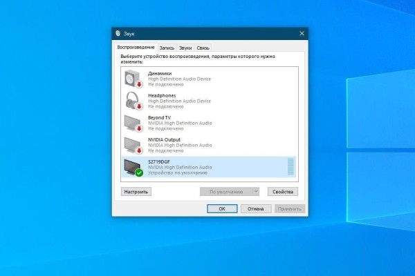
Task: Select the Динамики speaker device icon
Action: pyautogui.click(x=131, y=79)
